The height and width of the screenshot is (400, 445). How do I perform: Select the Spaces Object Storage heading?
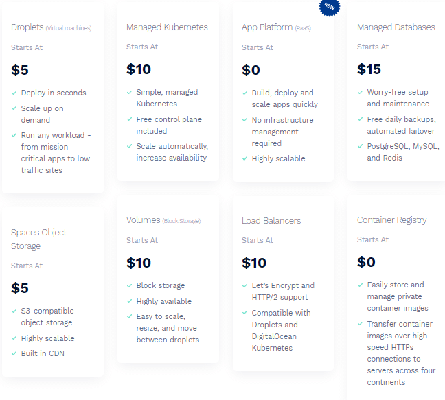point(39,239)
